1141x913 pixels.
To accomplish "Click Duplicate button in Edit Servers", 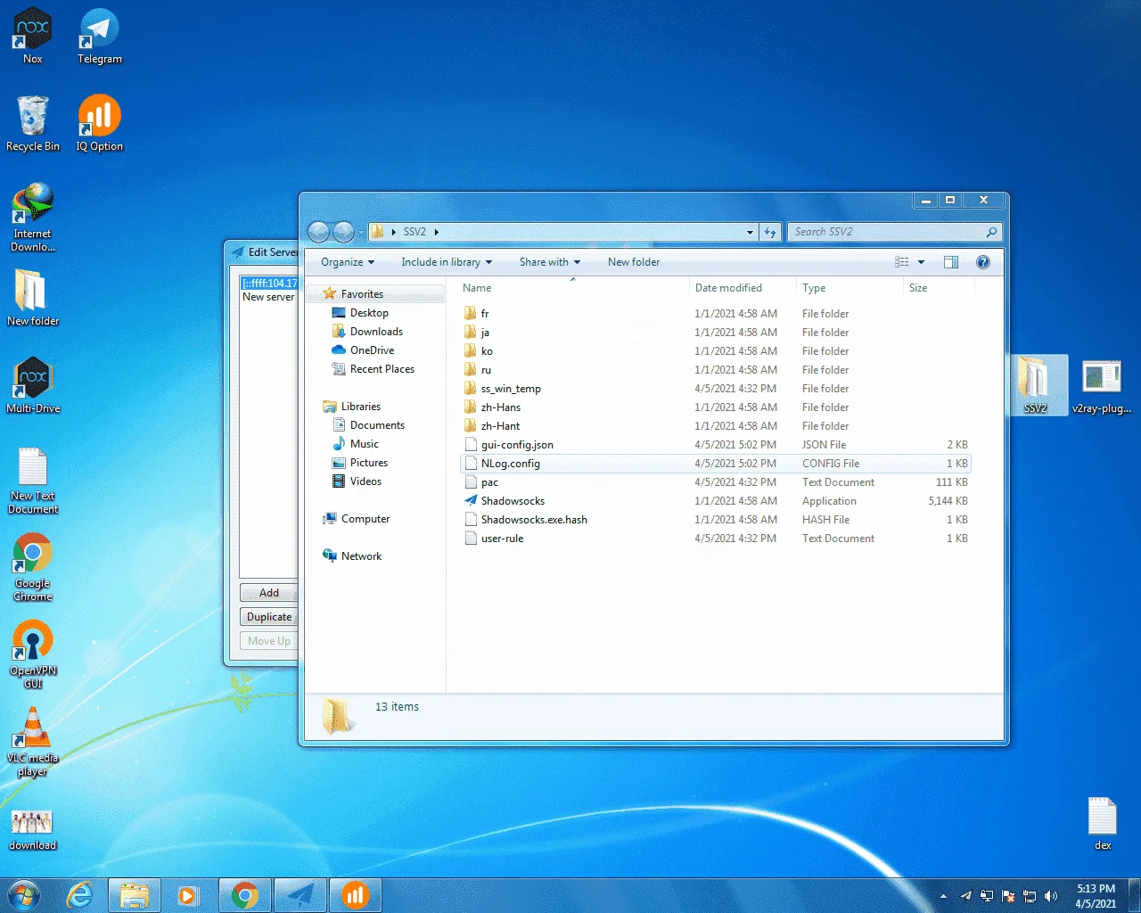I will pos(268,617).
